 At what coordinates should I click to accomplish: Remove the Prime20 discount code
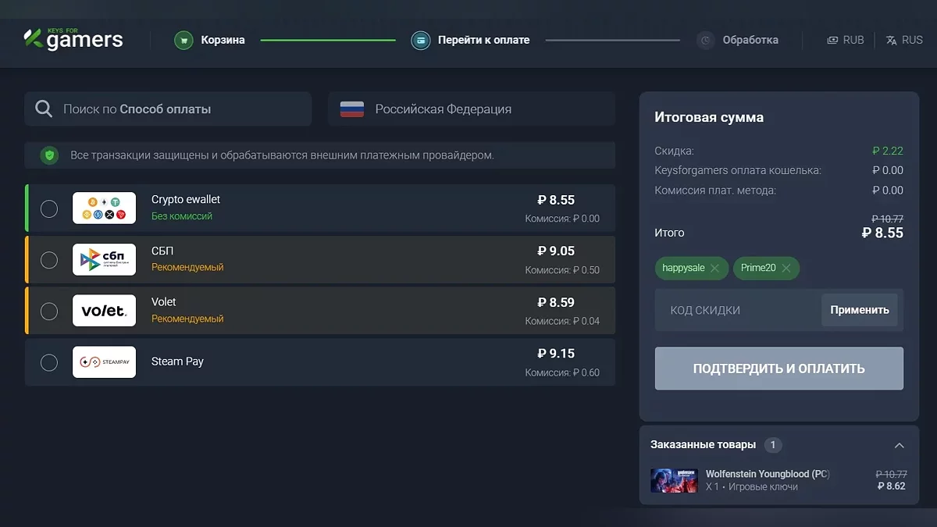786,269
